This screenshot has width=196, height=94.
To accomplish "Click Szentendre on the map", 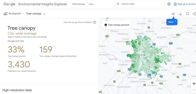I will click(141, 24).
